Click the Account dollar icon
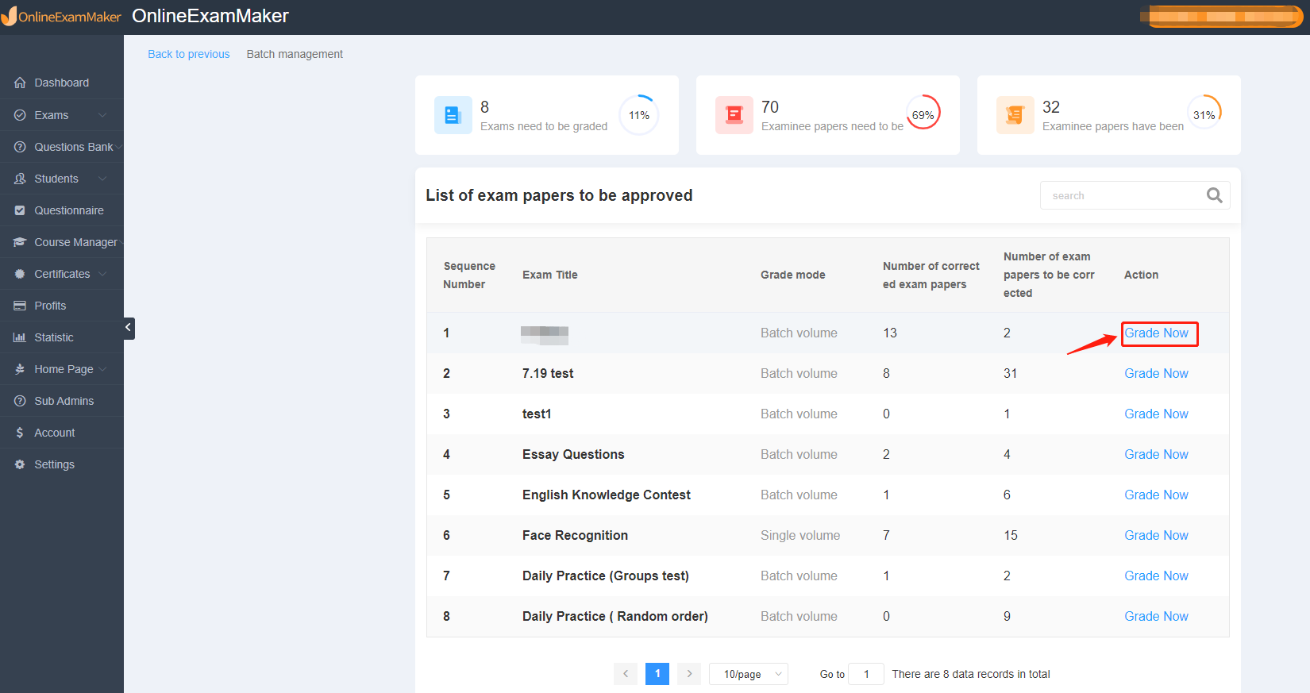This screenshot has width=1310, height=693. pyautogui.click(x=20, y=433)
